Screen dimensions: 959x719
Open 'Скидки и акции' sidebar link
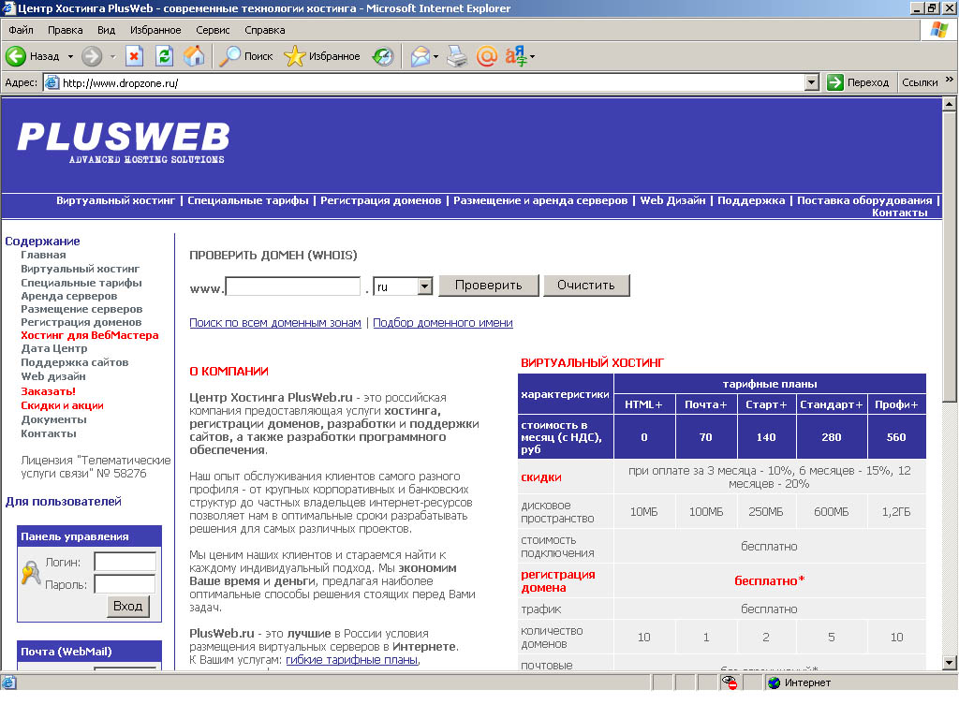pos(63,405)
